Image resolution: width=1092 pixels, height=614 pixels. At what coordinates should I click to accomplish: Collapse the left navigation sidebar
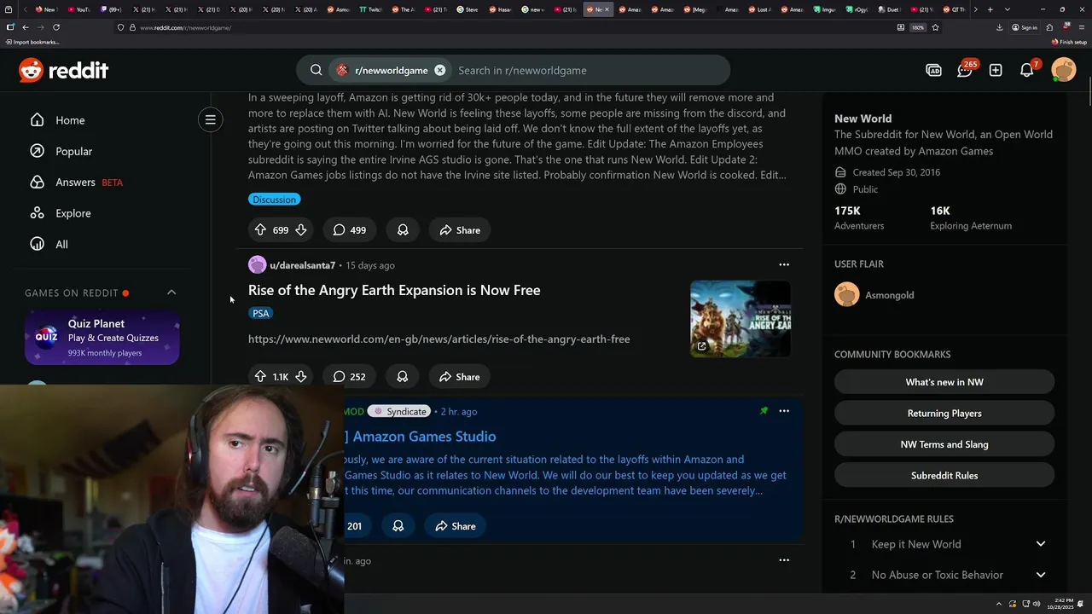pos(210,119)
